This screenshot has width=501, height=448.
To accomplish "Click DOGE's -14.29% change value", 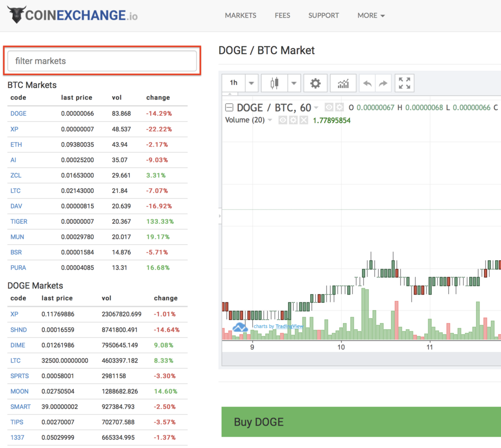I will 159,113.
